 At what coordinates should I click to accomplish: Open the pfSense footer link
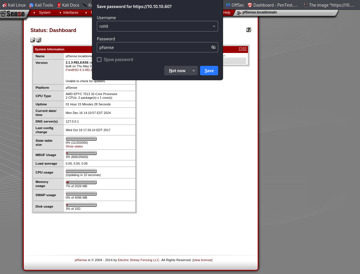tap(81, 260)
